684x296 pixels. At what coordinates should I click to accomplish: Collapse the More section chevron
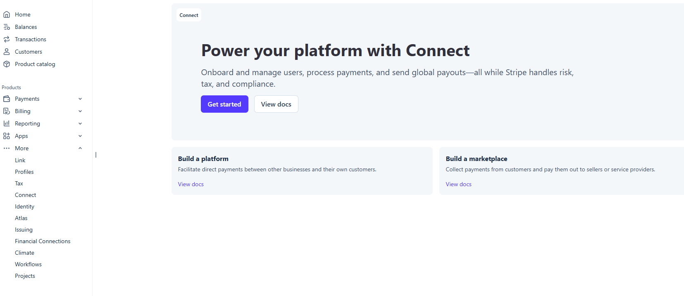pyautogui.click(x=80, y=148)
